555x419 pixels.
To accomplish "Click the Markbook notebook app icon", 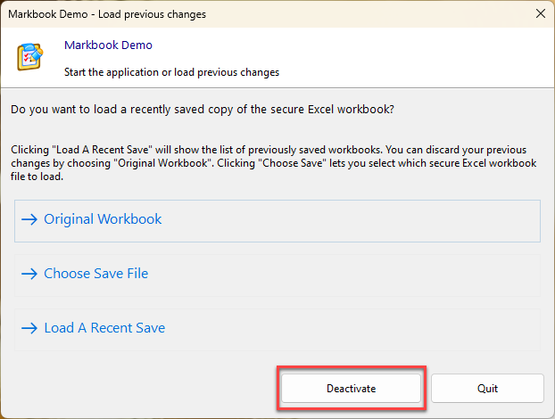I will point(29,56).
